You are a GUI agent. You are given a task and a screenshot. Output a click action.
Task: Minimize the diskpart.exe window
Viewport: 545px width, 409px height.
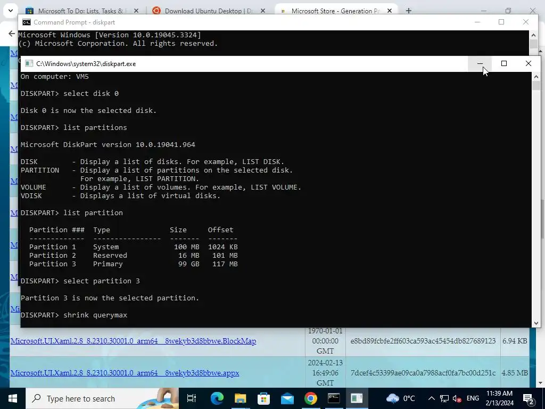click(x=480, y=63)
